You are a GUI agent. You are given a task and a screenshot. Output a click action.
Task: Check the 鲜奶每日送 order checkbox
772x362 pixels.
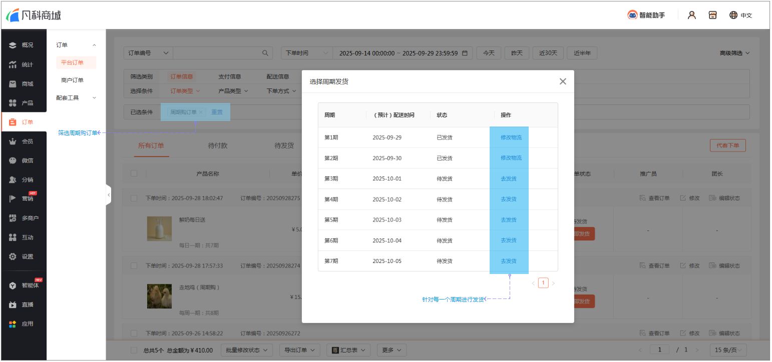coord(134,198)
